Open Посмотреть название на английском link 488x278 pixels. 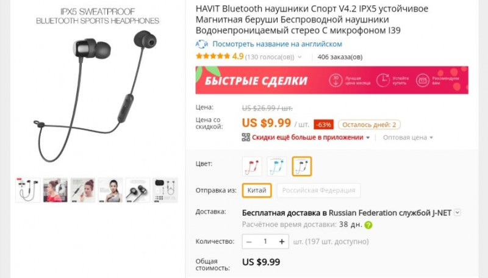point(277,44)
